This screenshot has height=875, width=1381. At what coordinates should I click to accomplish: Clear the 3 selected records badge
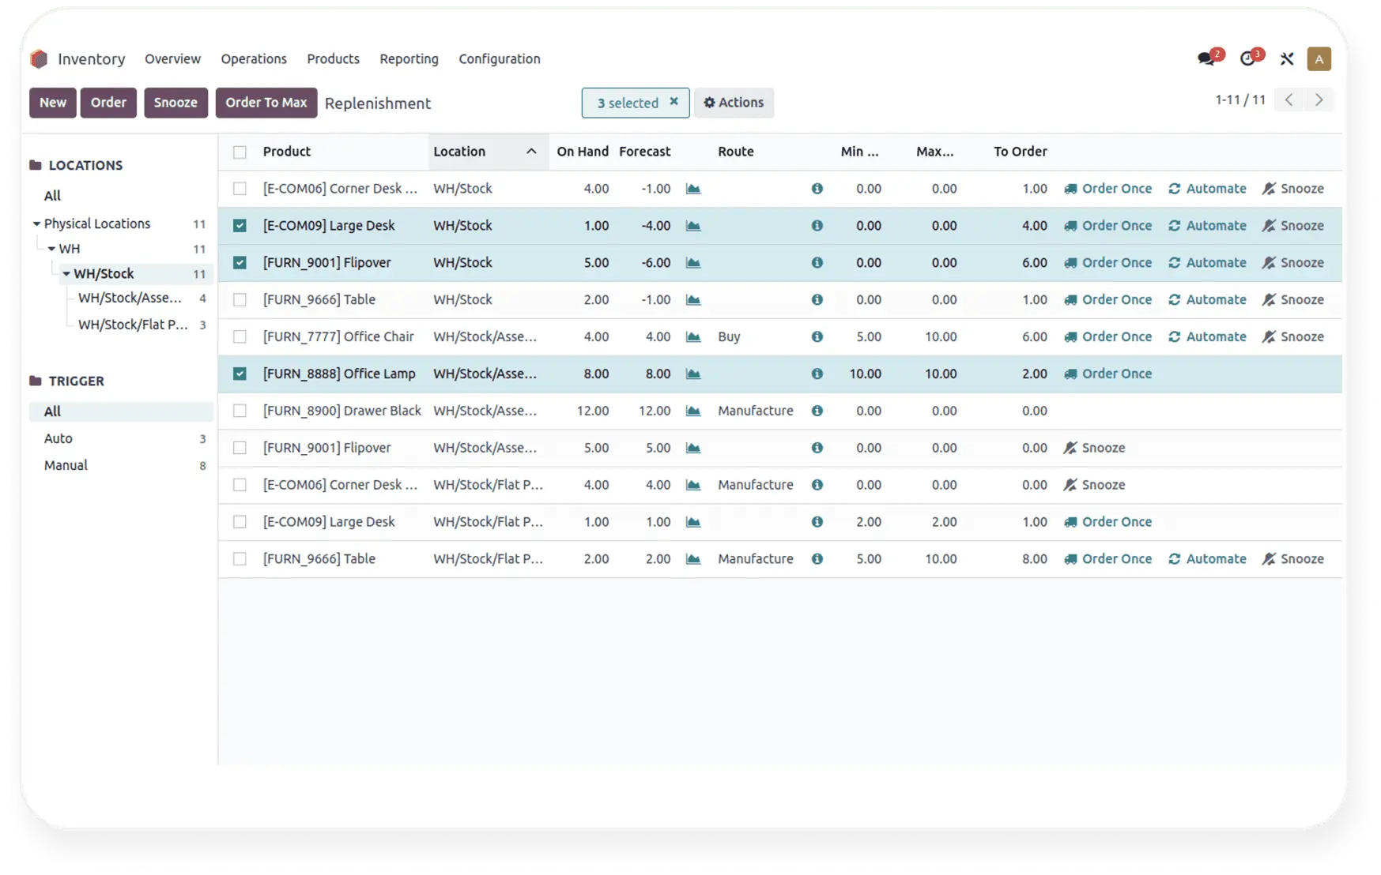click(x=674, y=102)
